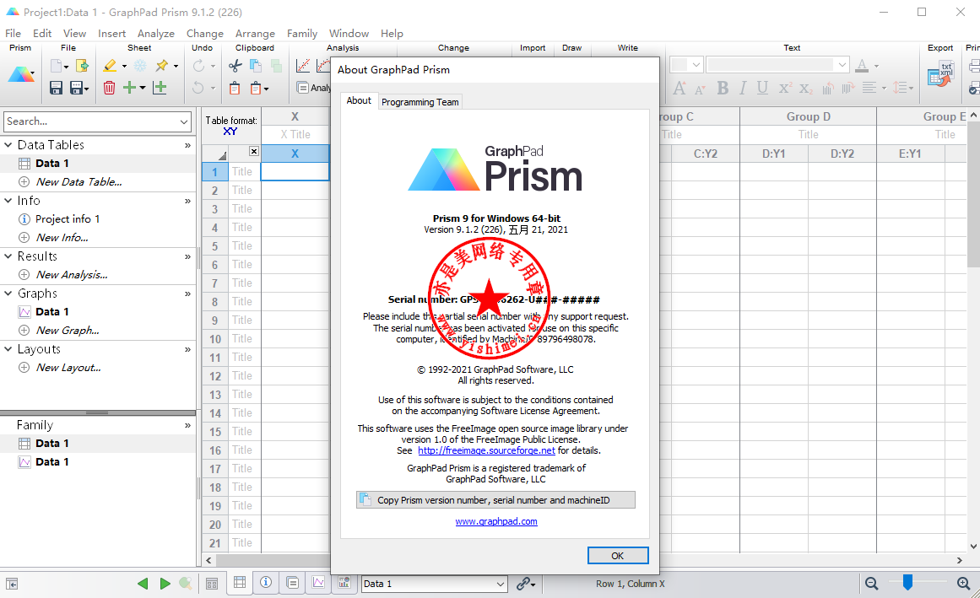
Task: Click the Open file folder icon
Action: click(82, 66)
